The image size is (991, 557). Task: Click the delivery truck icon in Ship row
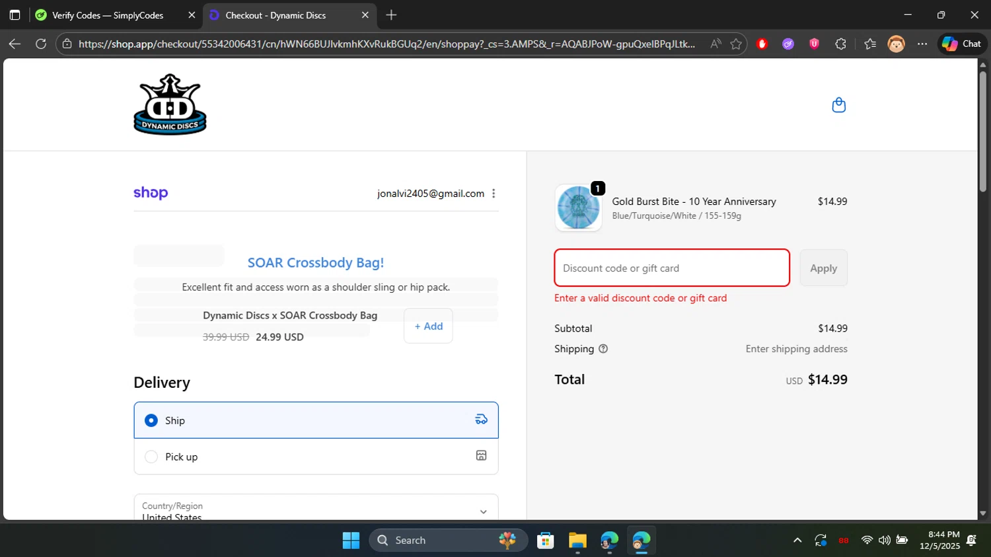pyautogui.click(x=481, y=420)
